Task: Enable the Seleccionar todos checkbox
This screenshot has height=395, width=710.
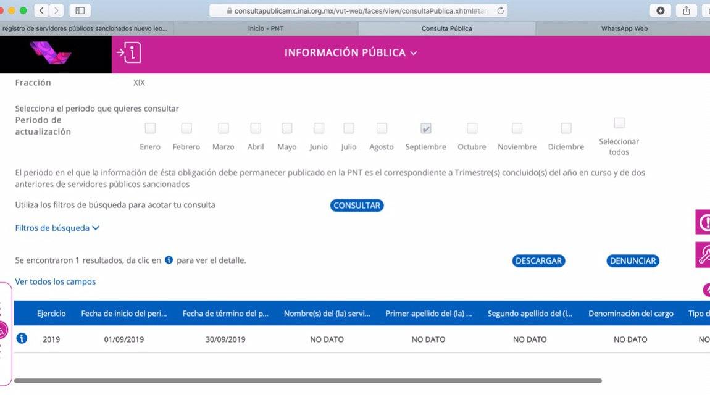Action: coord(619,123)
